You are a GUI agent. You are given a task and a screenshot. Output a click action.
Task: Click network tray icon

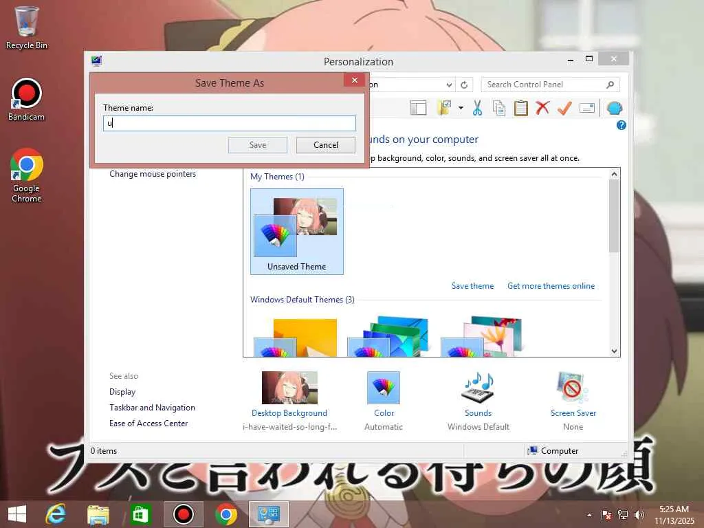623,515
